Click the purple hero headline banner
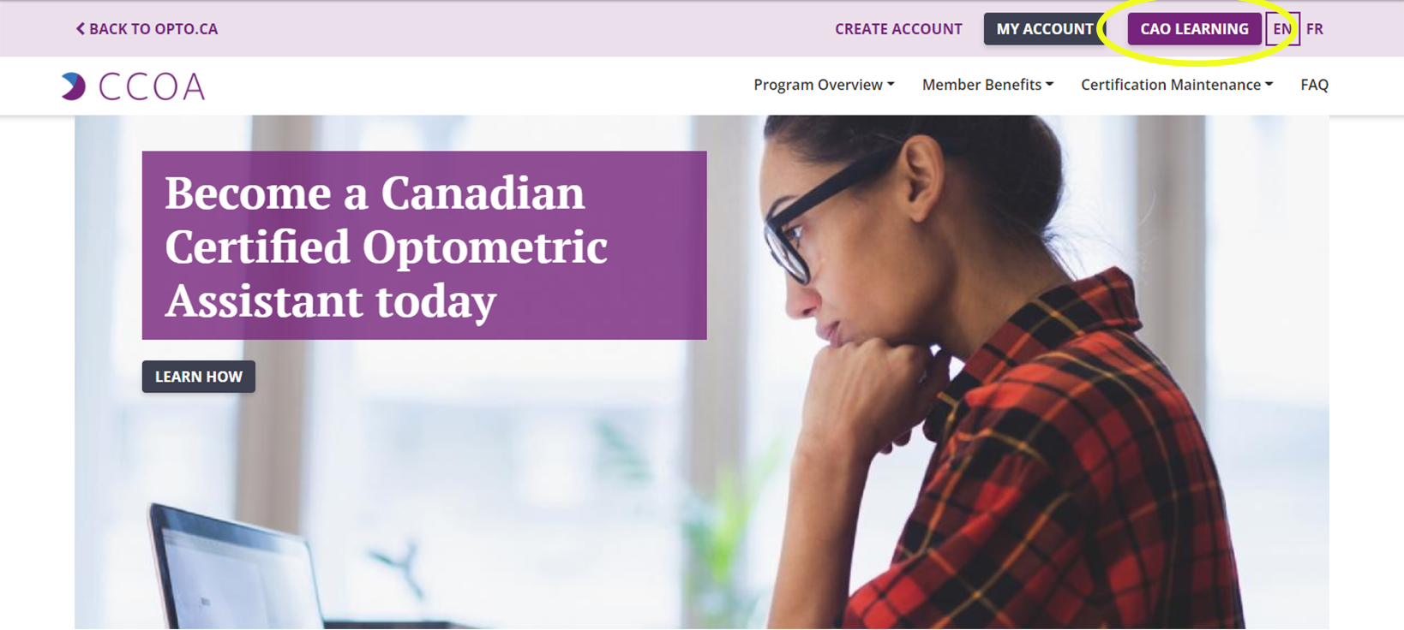1404x630 pixels. pos(424,246)
